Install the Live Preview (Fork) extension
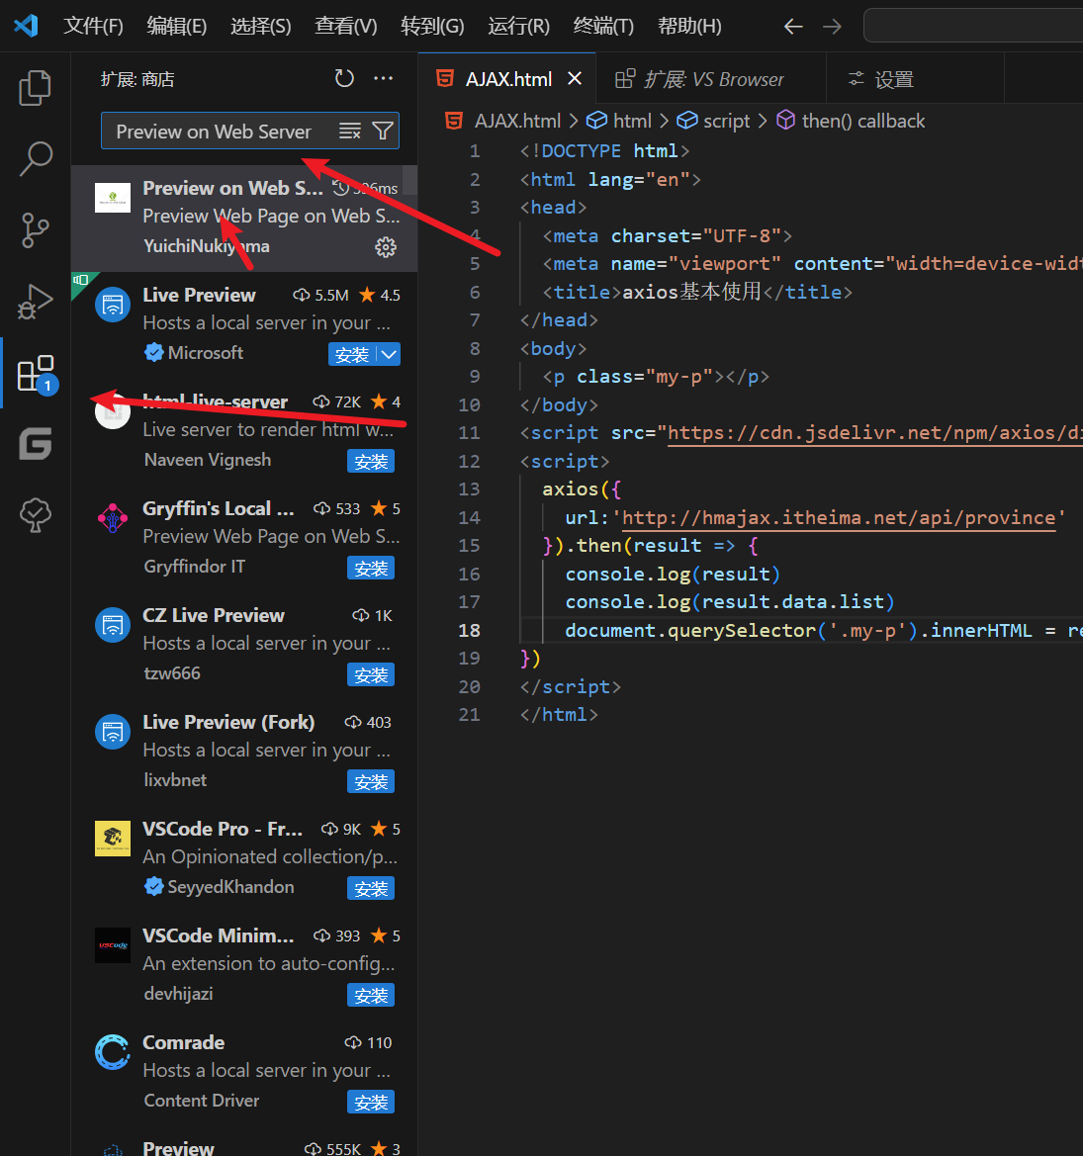This screenshot has height=1156, width=1083. click(371, 781)
